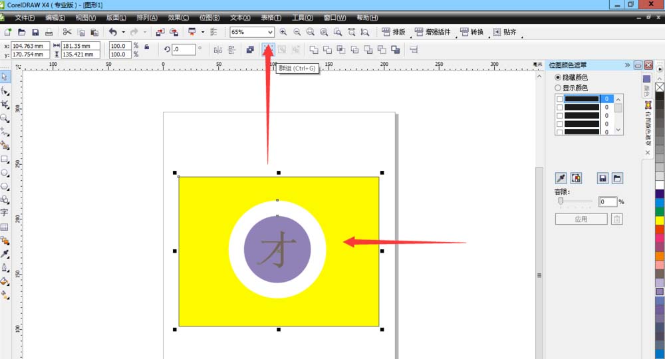Select the Pick tool in toolbox
Screen dimensions: 665x359
coord(5,77)
